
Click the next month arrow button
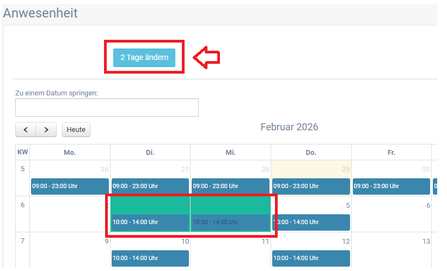(x=46, y=129)
